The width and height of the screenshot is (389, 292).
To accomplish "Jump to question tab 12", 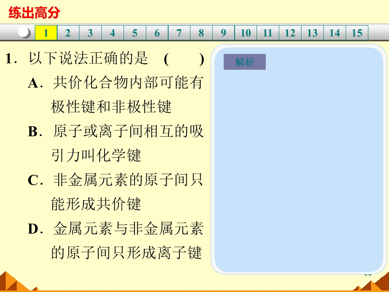I will point(290,32).
